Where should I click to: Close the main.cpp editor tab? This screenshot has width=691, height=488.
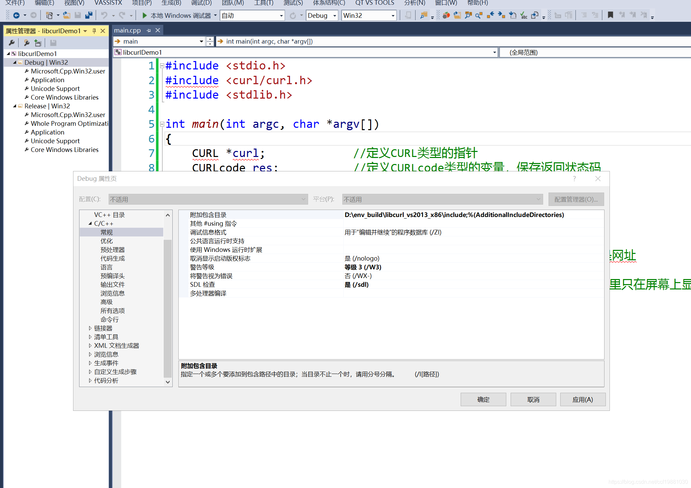(x=158, y=31)
